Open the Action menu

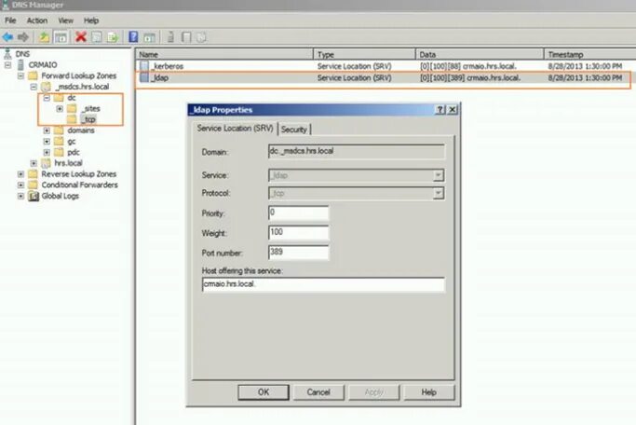37,21
